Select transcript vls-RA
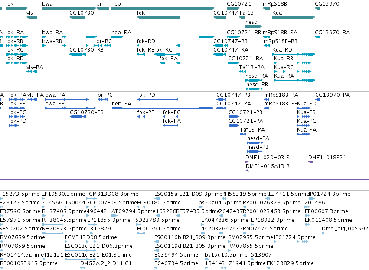The width and height of the screenshot is (369, 270). pyautogui.click(x=35, y=67)
